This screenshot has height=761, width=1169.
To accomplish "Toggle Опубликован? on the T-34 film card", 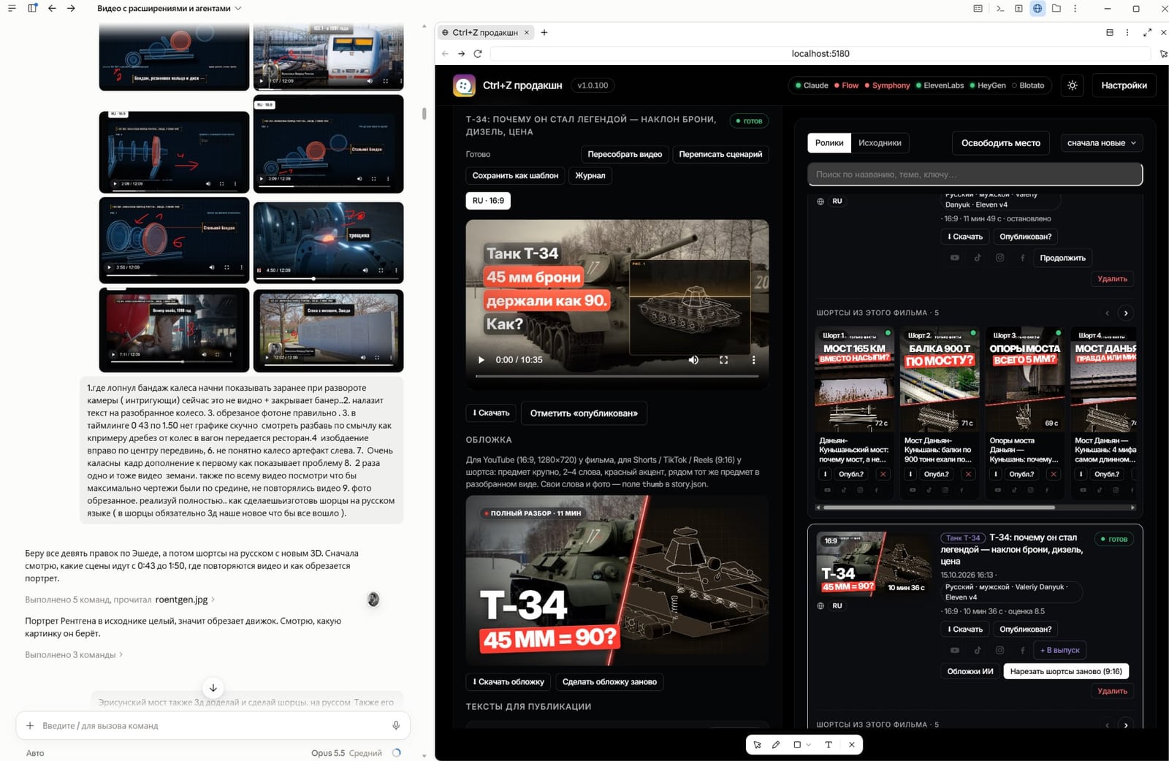I will 1025,630.
